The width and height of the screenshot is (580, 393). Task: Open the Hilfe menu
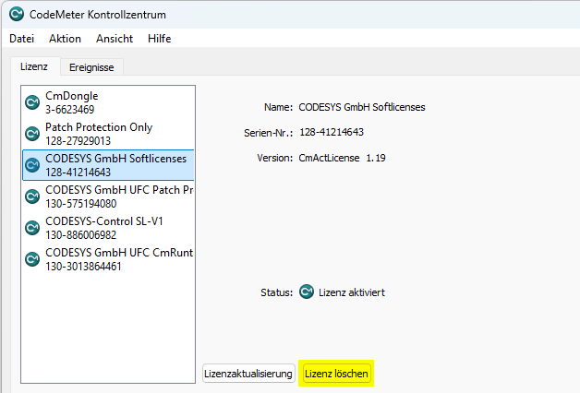click(159, 39)
